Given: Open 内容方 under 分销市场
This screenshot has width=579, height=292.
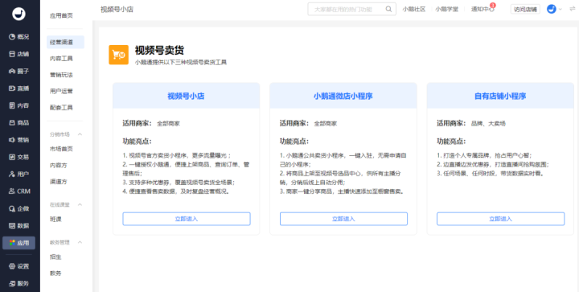Looking at the screenshot, I should pos(59,166).
